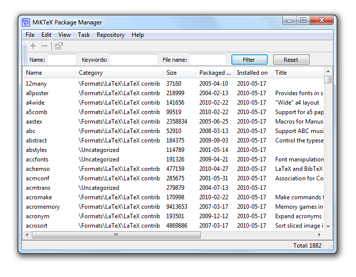The image size is (356, 277).
Task: Open the Task menu
Action: click(84, 35)
